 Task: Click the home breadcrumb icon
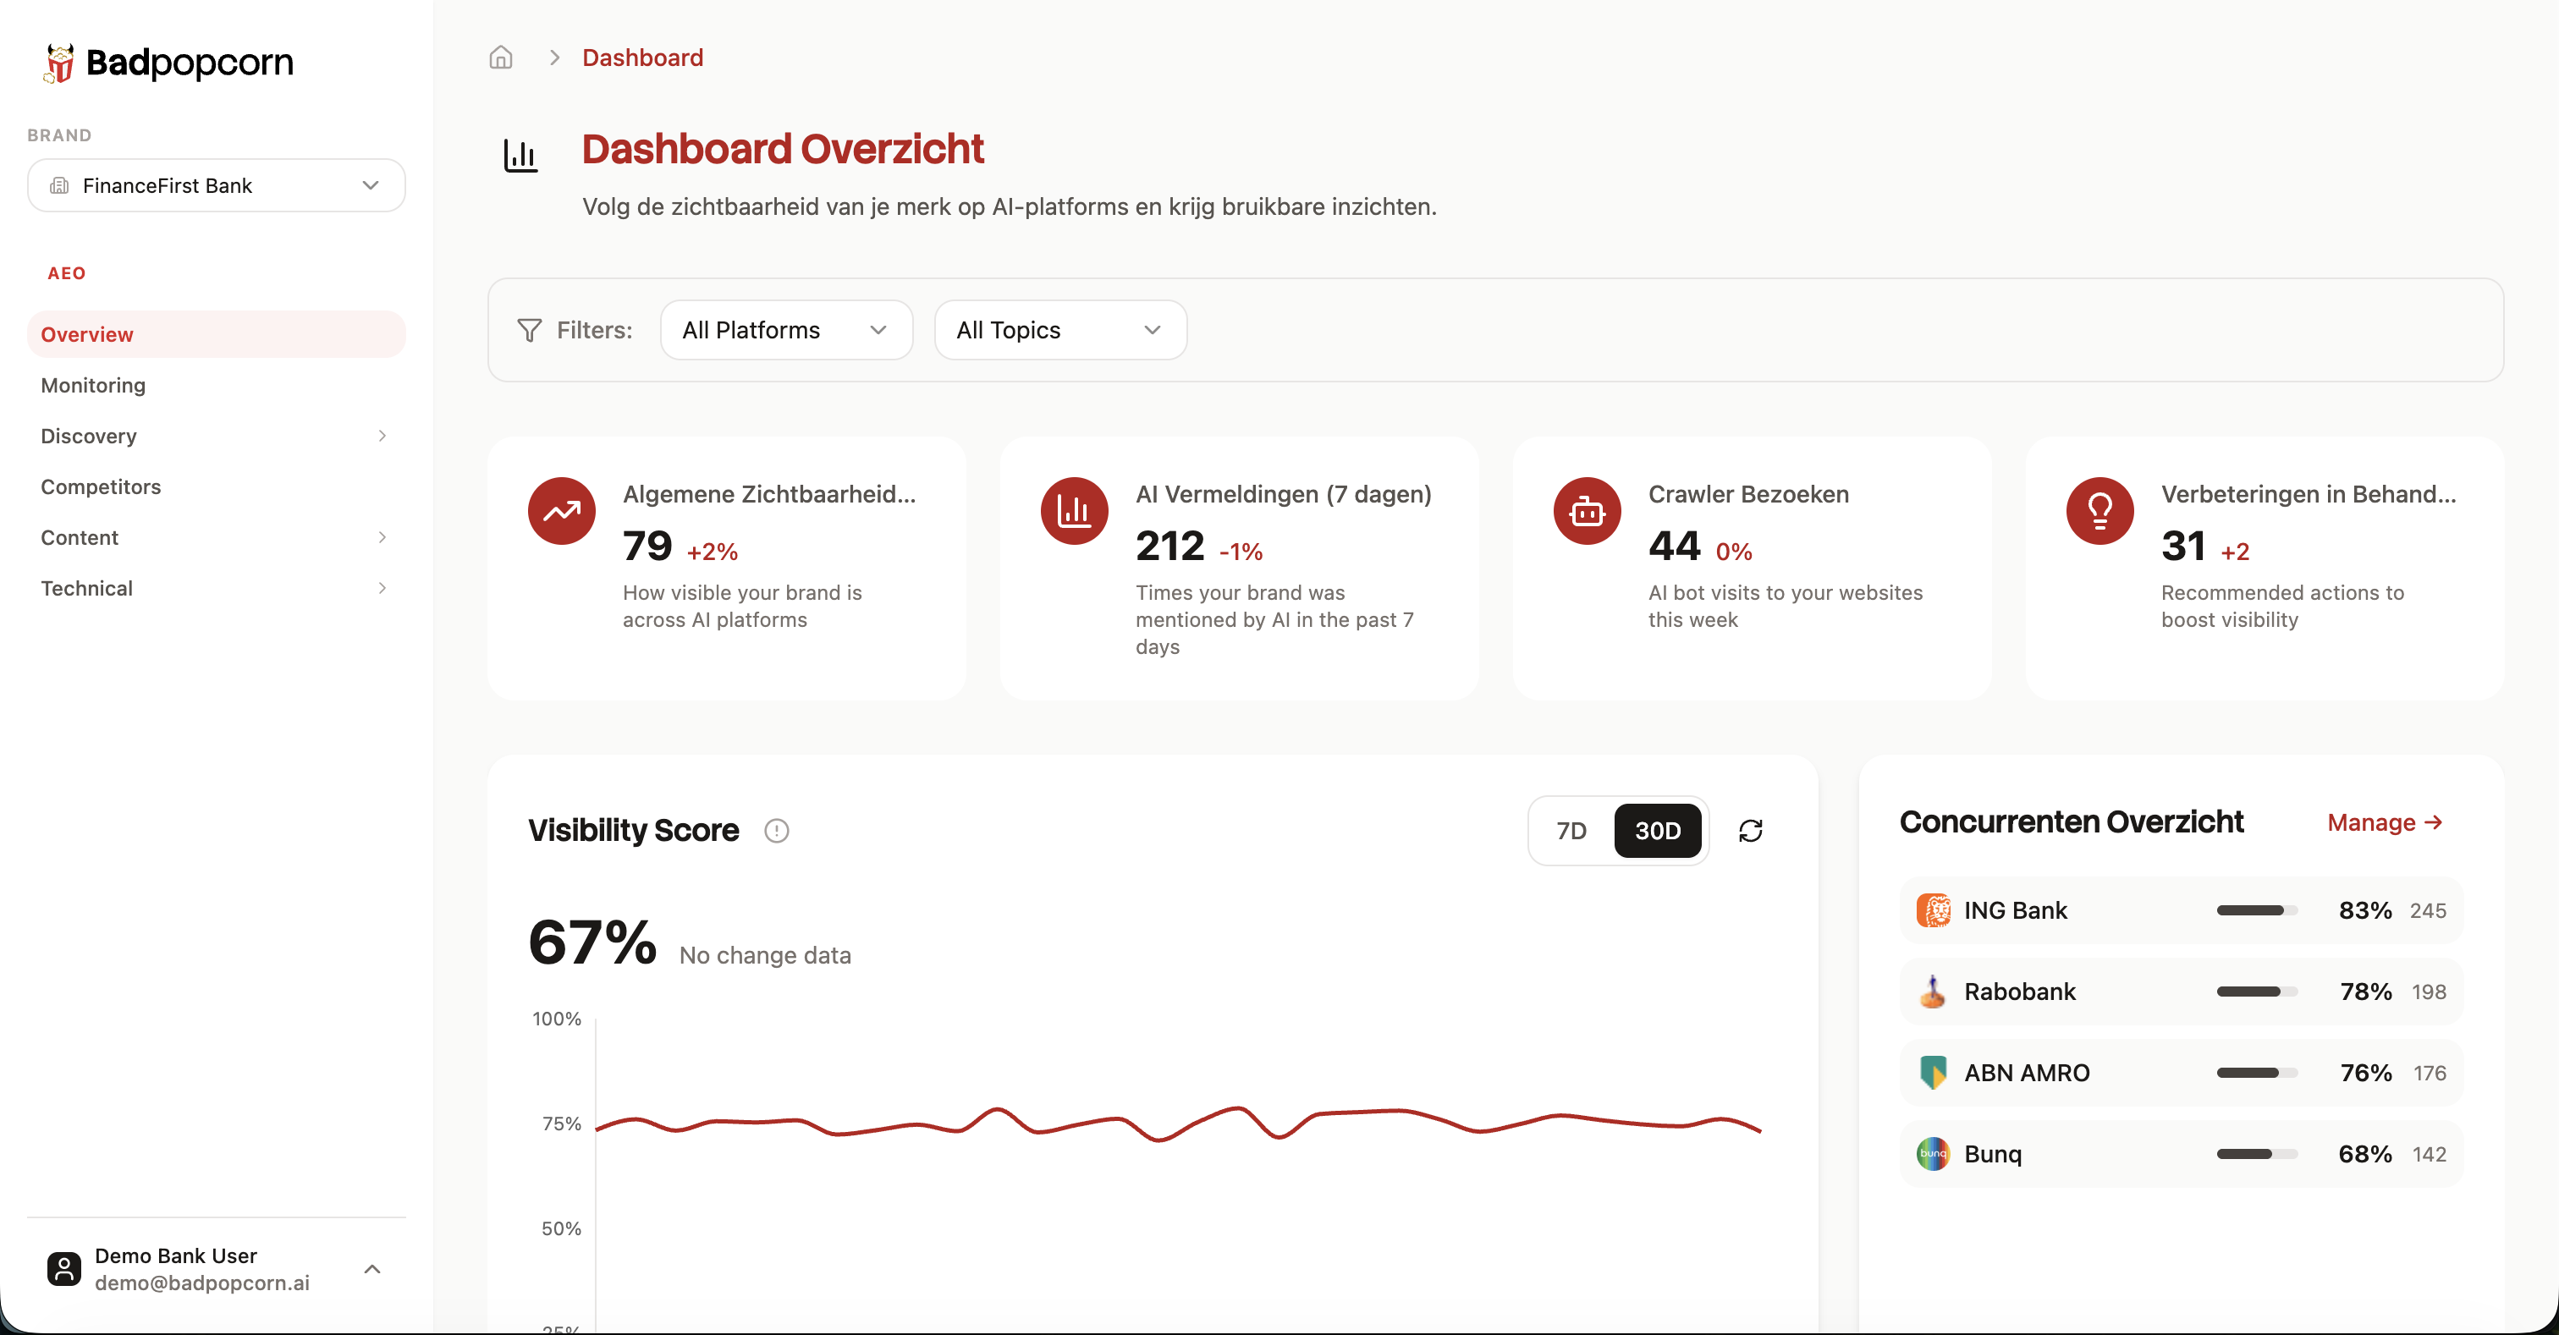point(501,58)
